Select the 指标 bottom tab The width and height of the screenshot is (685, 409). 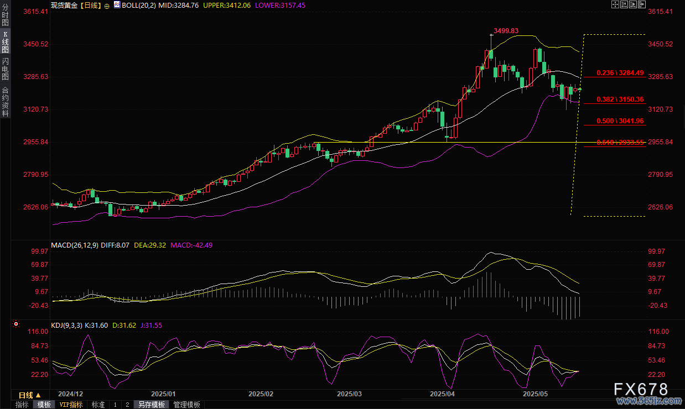click(22, 405)
